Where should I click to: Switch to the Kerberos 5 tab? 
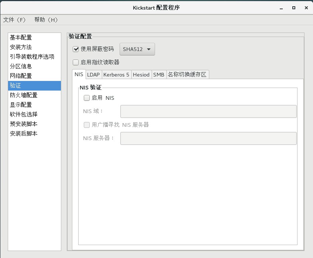[x=116, y=75]
